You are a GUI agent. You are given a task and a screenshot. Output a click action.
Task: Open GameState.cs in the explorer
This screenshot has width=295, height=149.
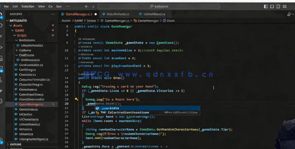(28, 109)
